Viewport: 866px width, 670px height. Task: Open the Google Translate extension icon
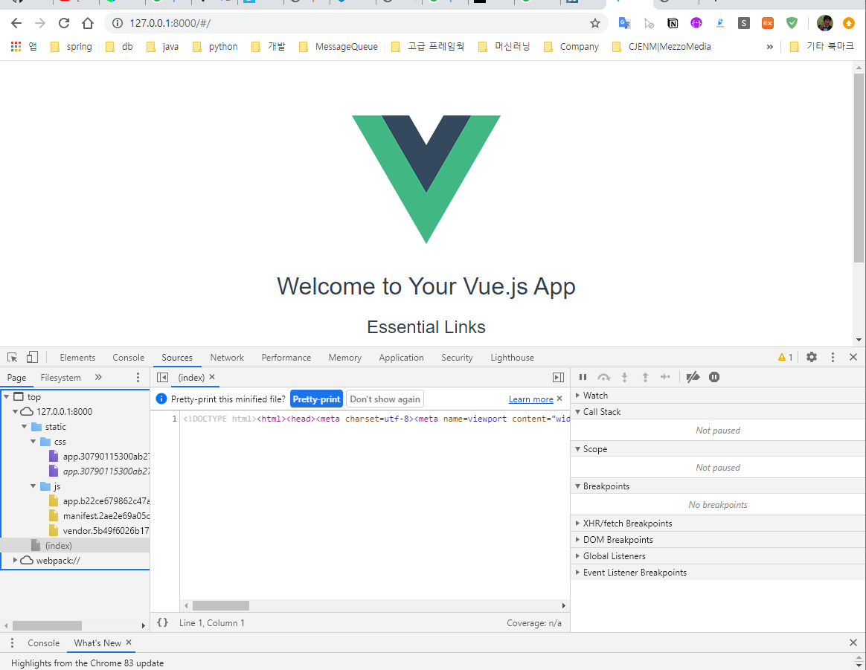[625, 23]
